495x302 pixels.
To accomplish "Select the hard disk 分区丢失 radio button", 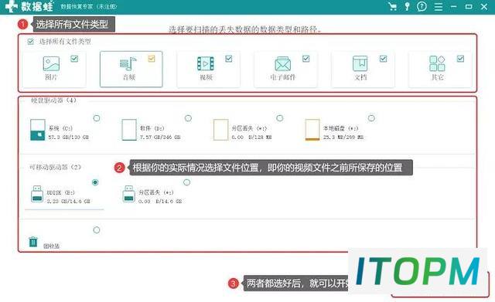I will pos(280,118).
